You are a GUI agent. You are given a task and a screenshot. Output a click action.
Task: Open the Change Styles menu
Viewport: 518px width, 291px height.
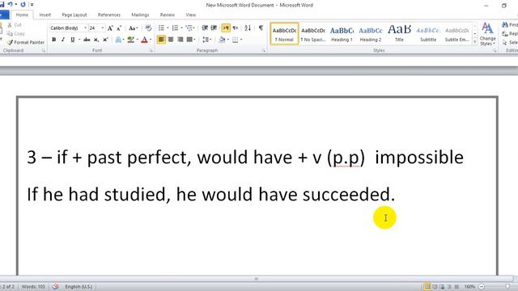point(487,34)
